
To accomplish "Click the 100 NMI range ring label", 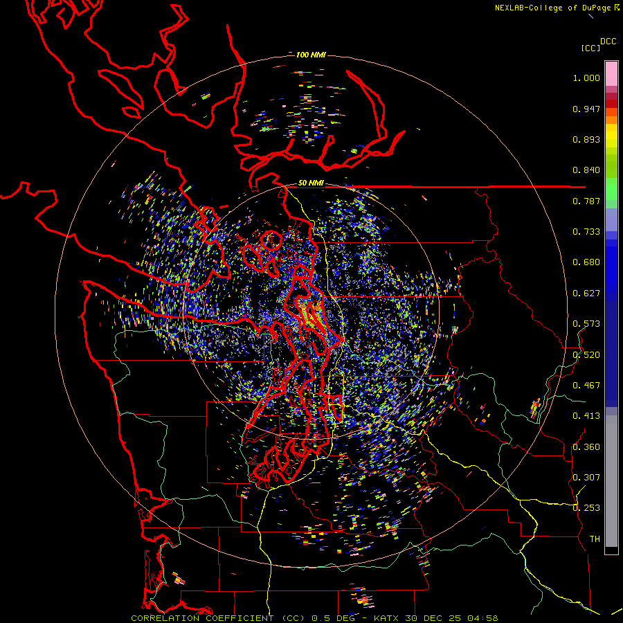I will (x=311, y=55).
